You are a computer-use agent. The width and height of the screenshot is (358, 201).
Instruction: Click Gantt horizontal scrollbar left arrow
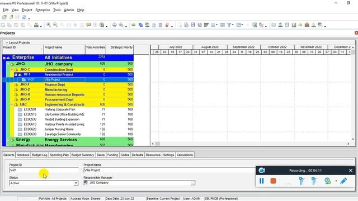pyautogui.click(x=153, y=143)
